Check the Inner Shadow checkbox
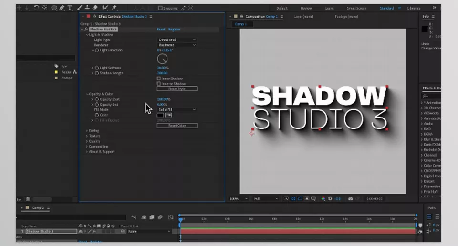 159,79
